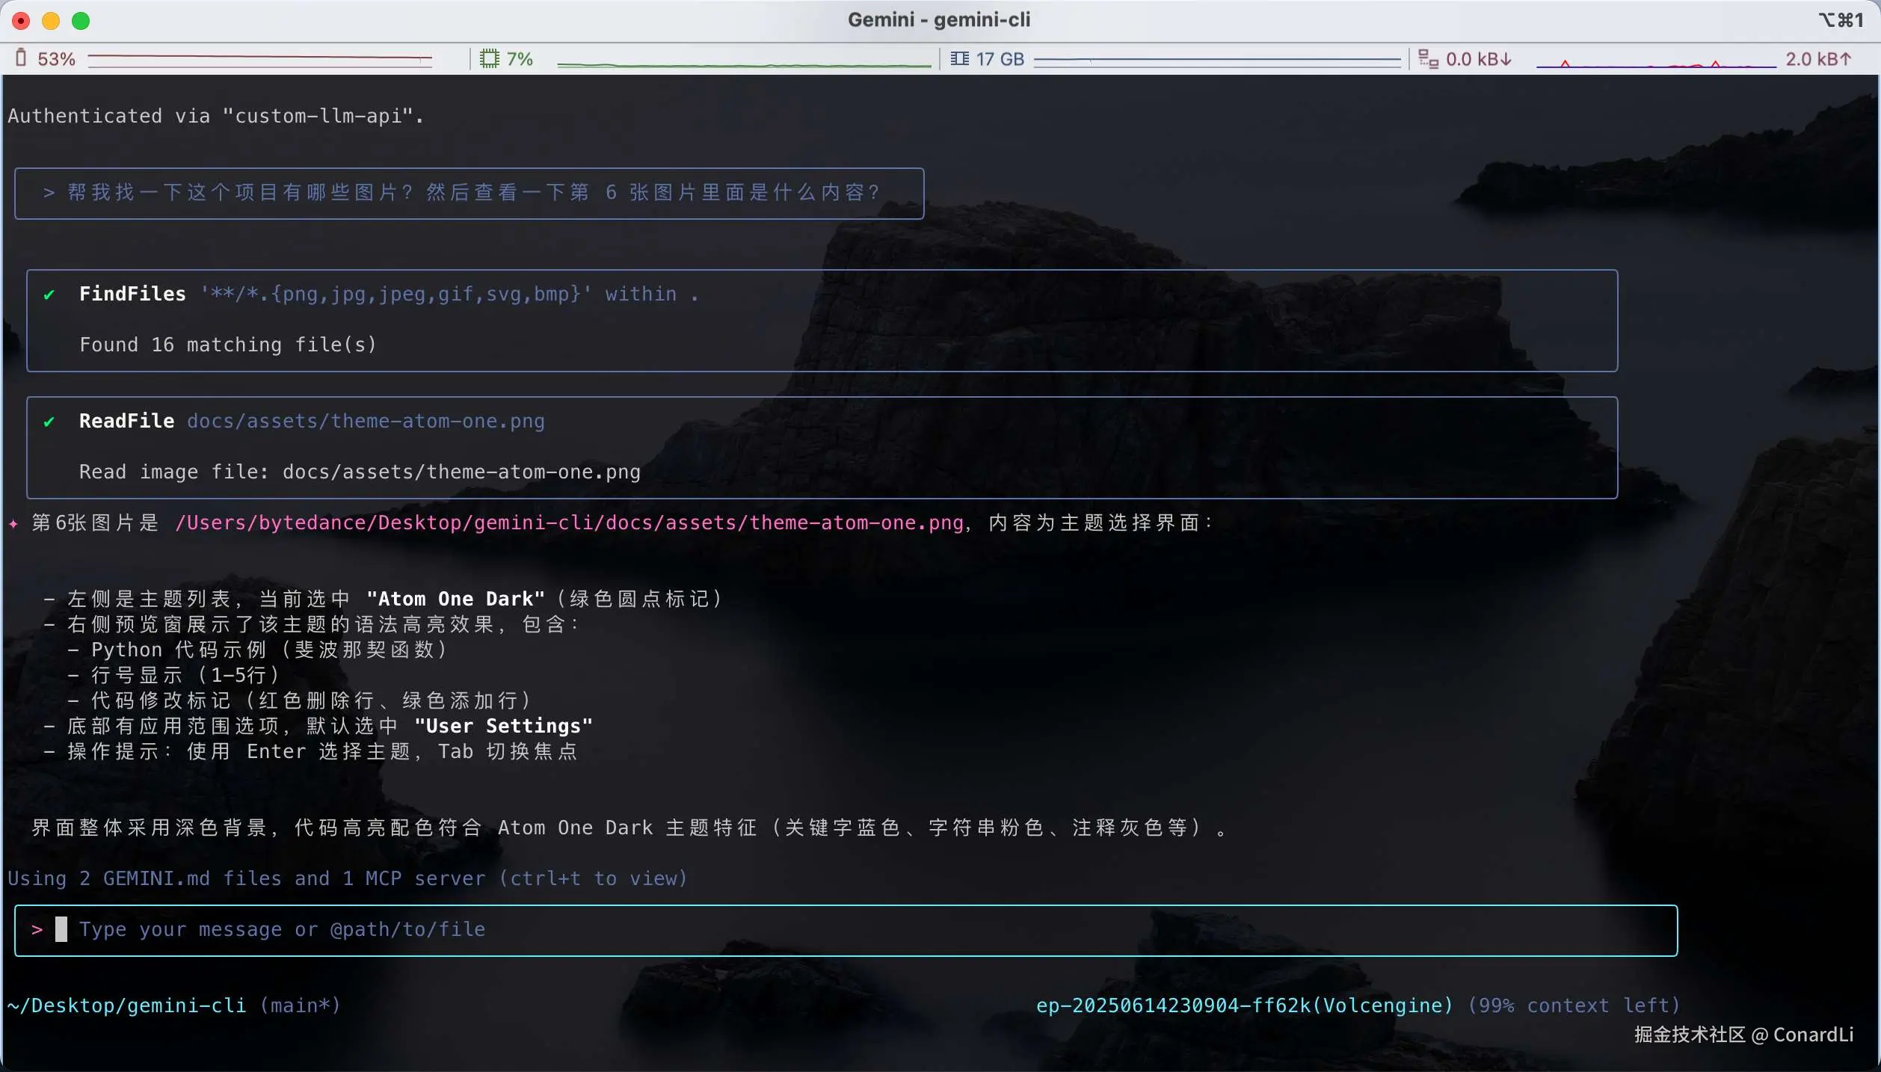Viewport: 1881px width, 1072px height.
Task: Click the CPU chip icon
Action: (489, 58)
